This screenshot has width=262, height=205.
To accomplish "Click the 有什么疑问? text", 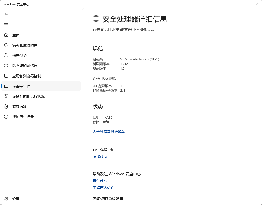I will [103, 149].
